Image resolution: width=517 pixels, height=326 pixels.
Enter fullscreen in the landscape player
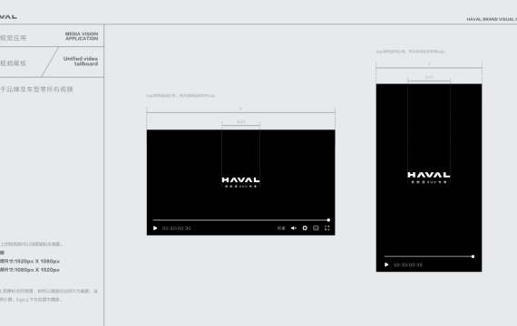coord(327,228)
